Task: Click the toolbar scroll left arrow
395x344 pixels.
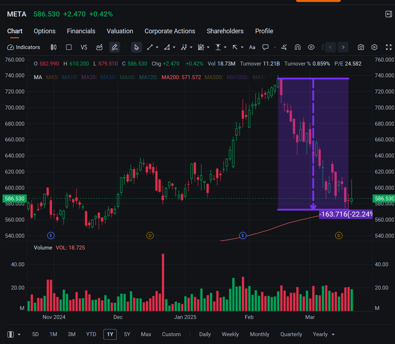Action: pyautogui.click(x=330, y=47)
